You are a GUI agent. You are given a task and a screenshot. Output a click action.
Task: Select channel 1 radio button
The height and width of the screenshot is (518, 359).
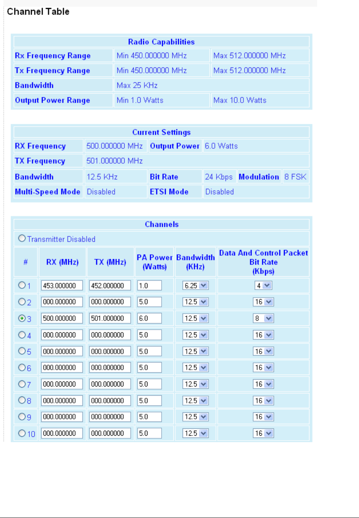coord(22,285)
